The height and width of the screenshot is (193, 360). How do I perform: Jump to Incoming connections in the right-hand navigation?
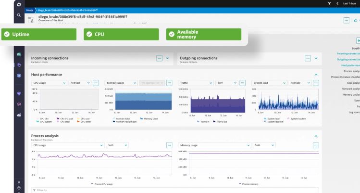point(348,53)
